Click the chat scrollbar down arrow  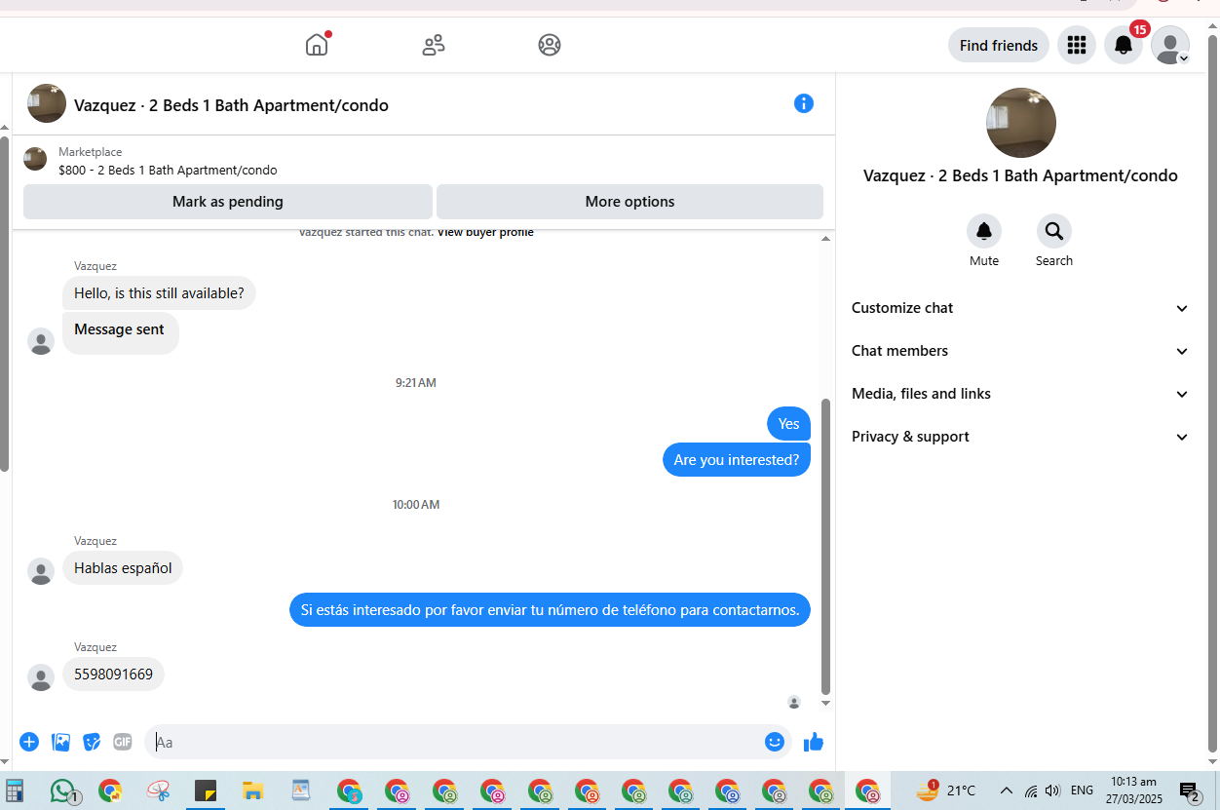[x=826, y=703]
